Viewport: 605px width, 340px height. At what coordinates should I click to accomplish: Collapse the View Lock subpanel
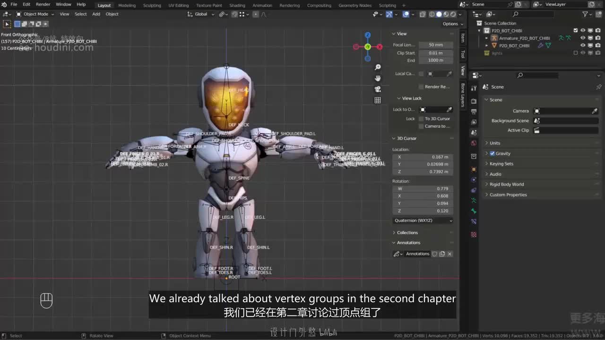(x=399, y=98)
